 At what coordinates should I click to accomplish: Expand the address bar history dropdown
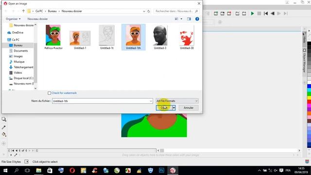click(144, 11)
